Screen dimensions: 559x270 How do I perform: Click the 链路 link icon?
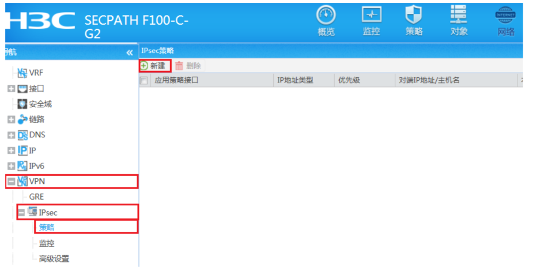pos(22,119)
